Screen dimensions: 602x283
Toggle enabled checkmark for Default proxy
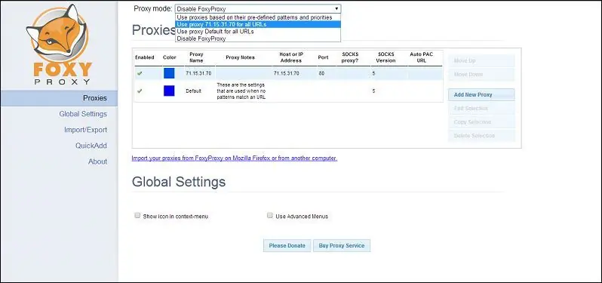[140, 91]
